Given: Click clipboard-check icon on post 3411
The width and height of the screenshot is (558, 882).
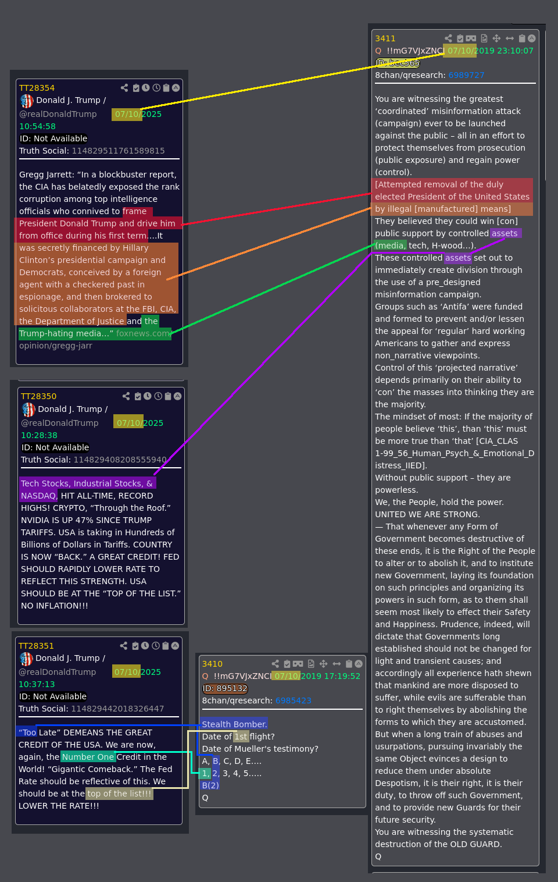Looking at the screenshot, I should (460, 38).
